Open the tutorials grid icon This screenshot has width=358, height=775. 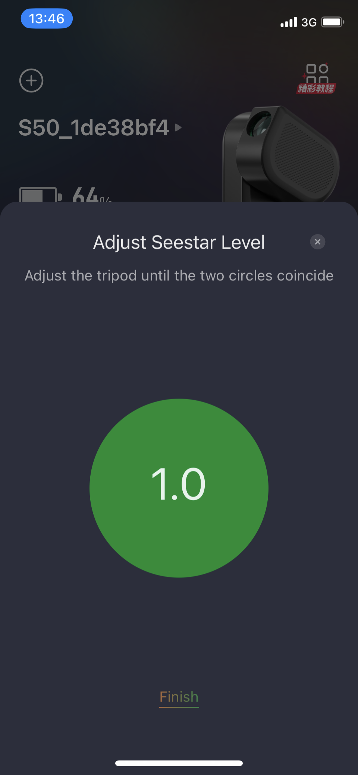pyautogui.click(x=317, y=73)
